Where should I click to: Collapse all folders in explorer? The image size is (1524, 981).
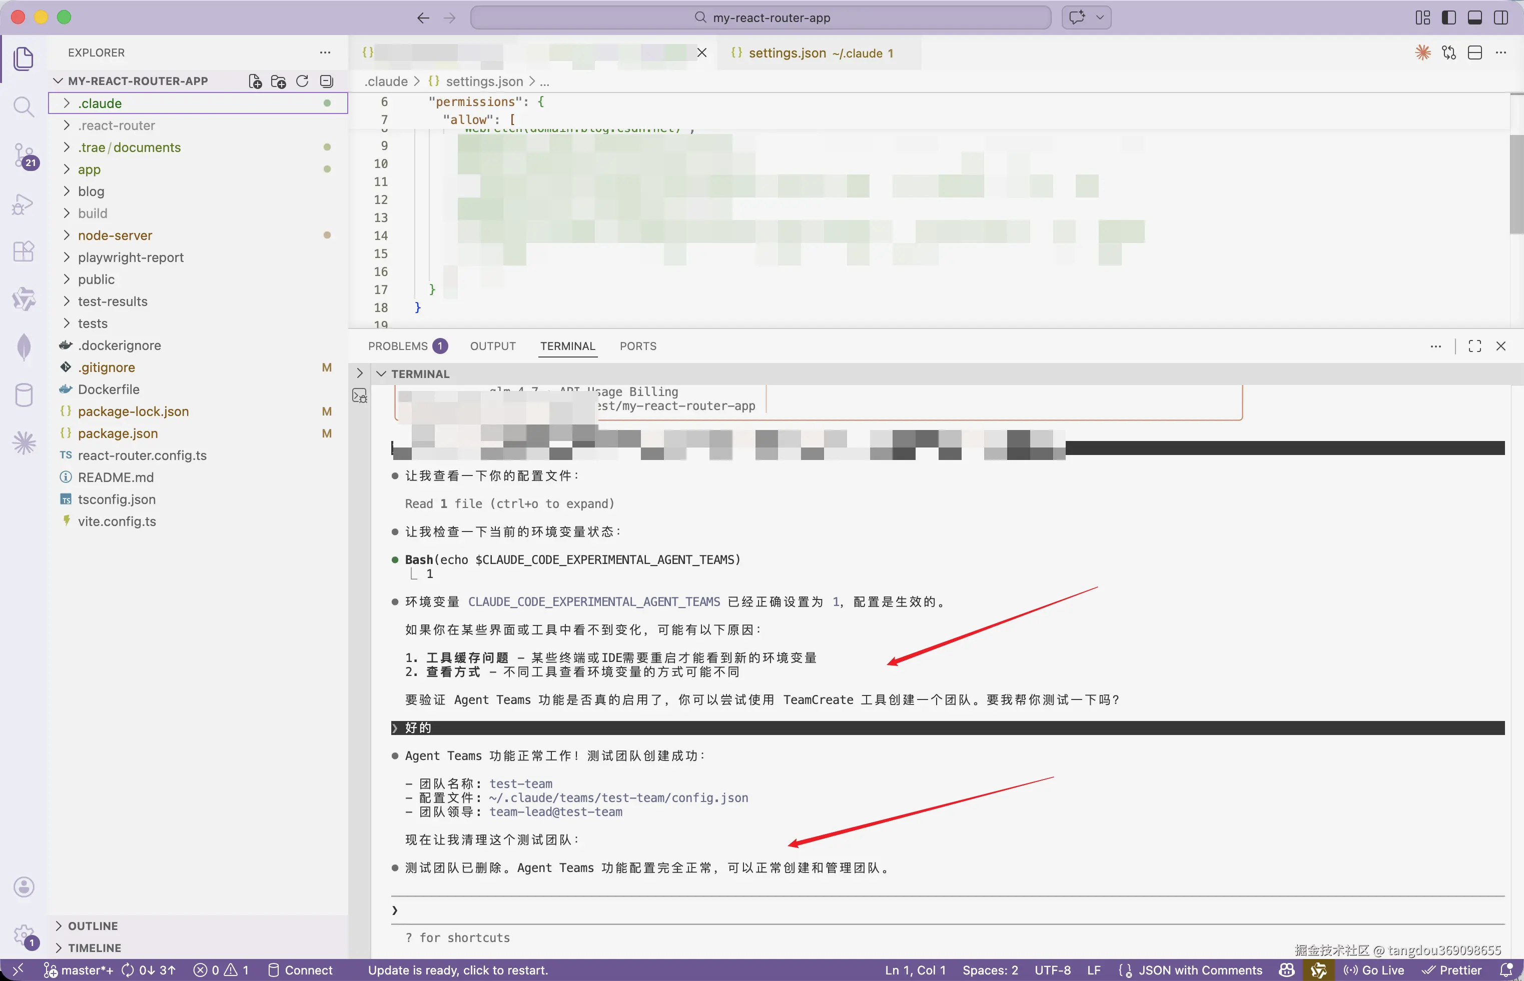pyautogui.click(x=326, y=81)
